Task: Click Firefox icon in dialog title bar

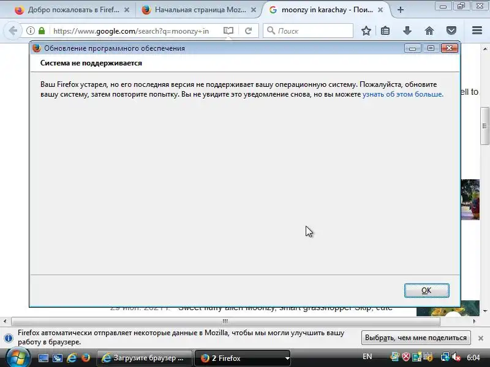Action: coord(37,48)
